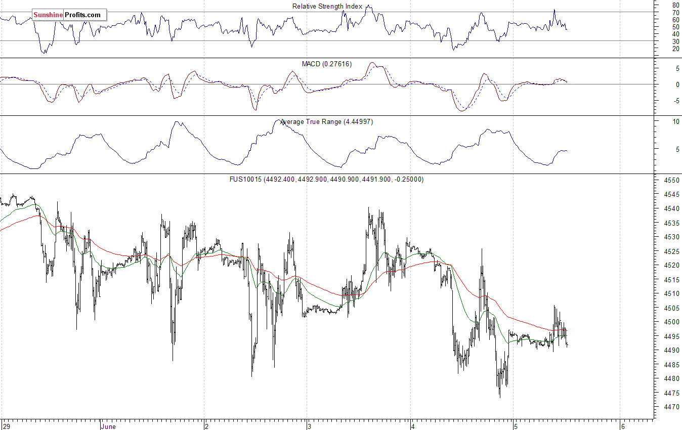This screenshot has width=682, height=430.
Task: Click the 3 date label on time axis
Action: pos(309,426)
